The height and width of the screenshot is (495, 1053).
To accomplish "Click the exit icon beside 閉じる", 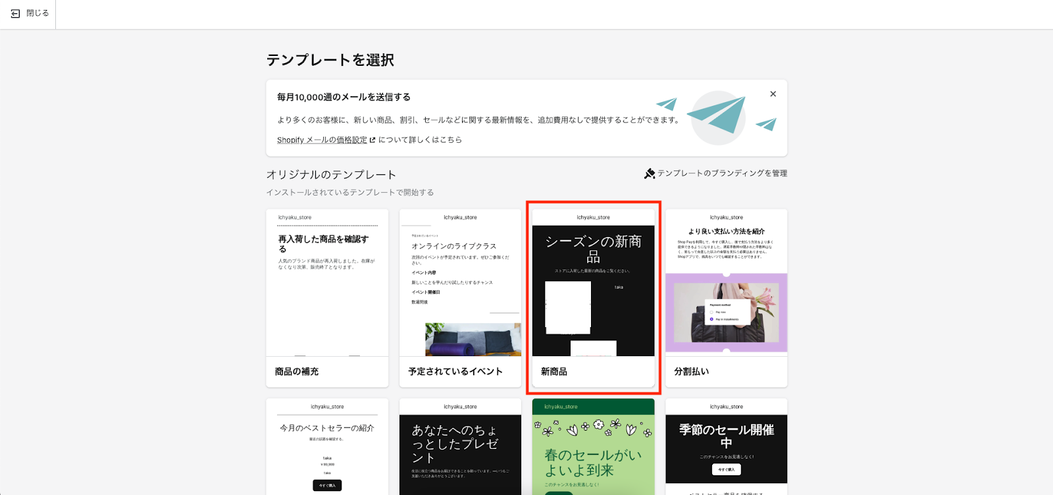I will click(16, 14).
